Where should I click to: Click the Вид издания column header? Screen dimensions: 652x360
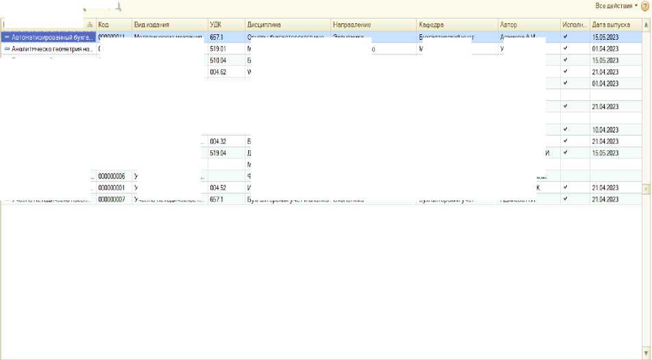click(169, 25)
